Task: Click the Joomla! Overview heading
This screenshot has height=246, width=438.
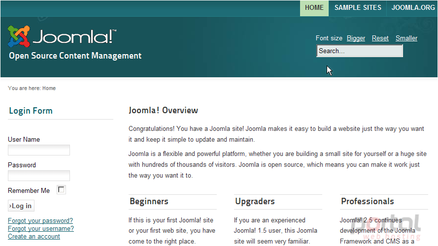Action: pyautogui.click(x=163, y=110)
